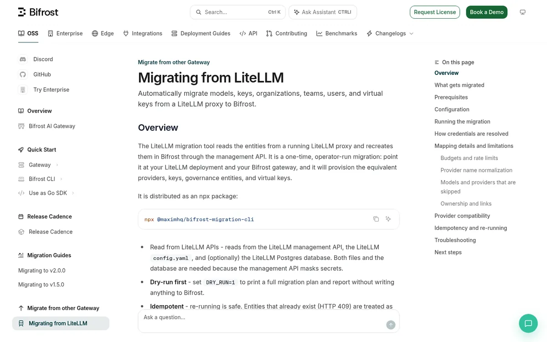This screenshot has width=547, height=342.
Task: Focus the Search field
Action: tap(238, 12)
